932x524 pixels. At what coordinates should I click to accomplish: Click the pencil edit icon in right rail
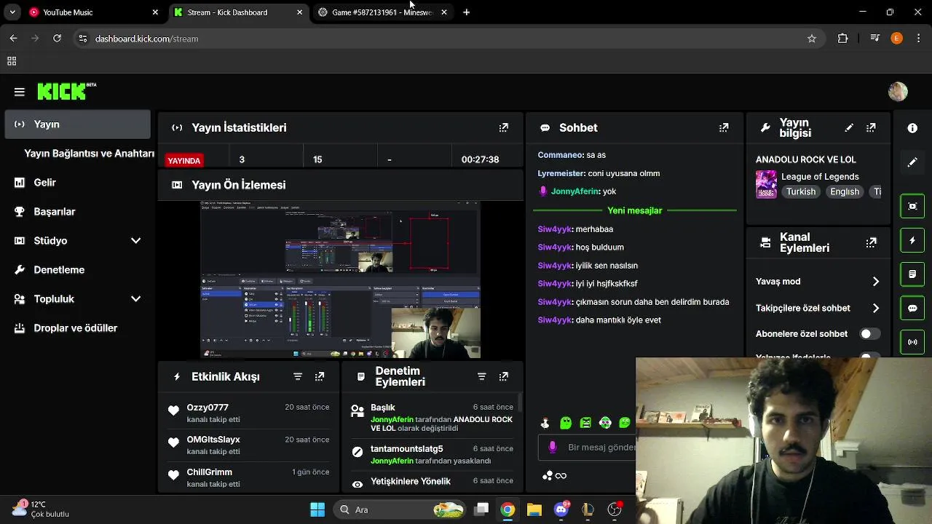pos(912,162)
